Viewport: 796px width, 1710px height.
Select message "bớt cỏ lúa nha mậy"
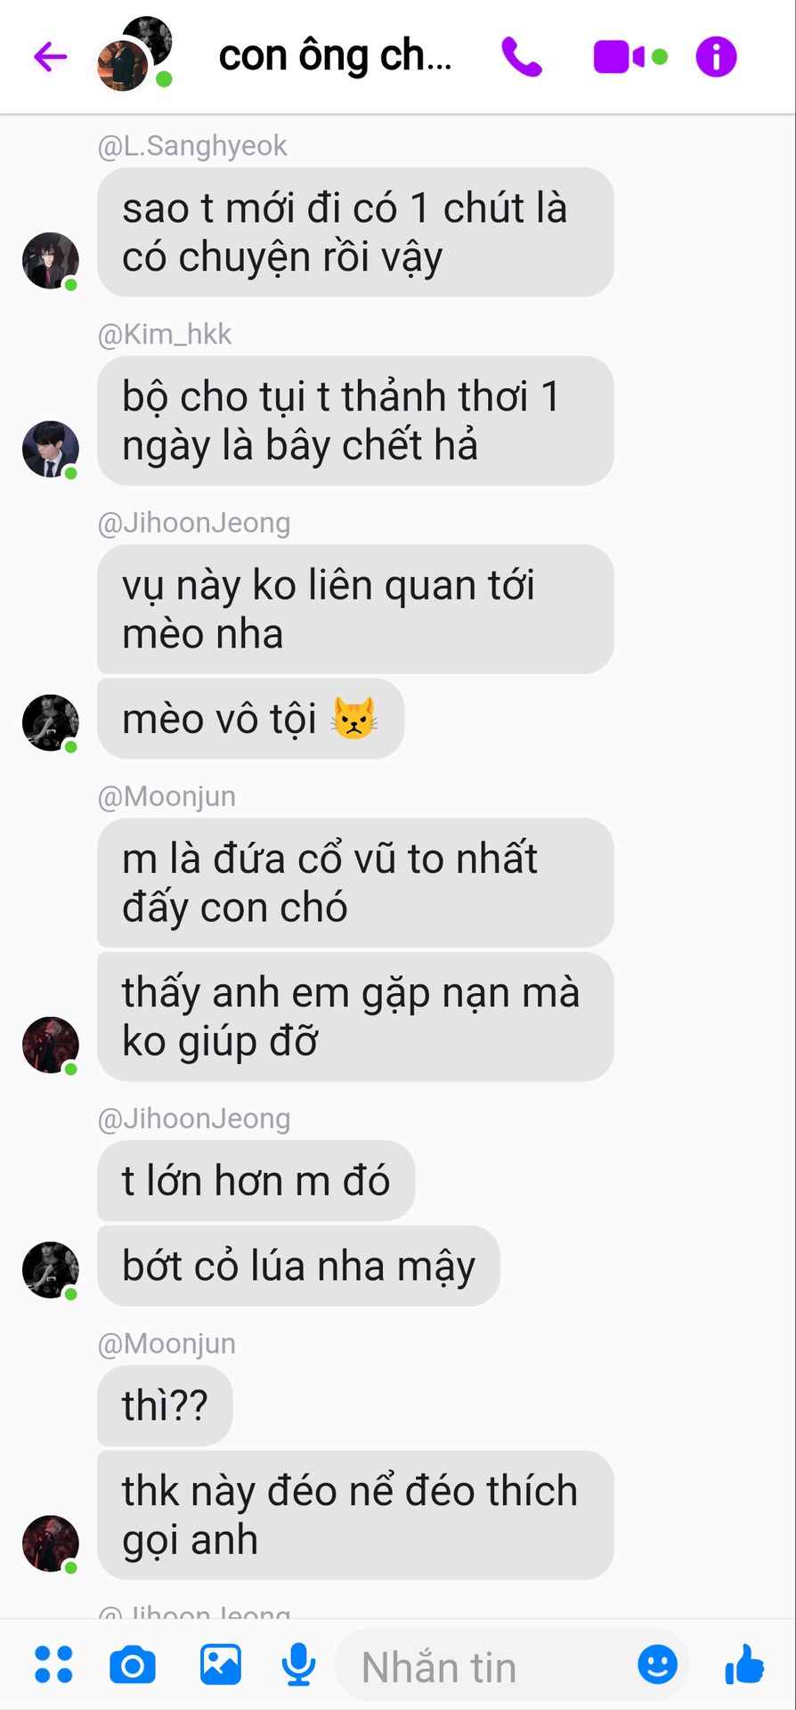(x=298, y=1266)
